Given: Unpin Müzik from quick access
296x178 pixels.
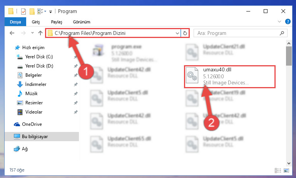Looking at the screenshot, I should click(x=75, y=94).
